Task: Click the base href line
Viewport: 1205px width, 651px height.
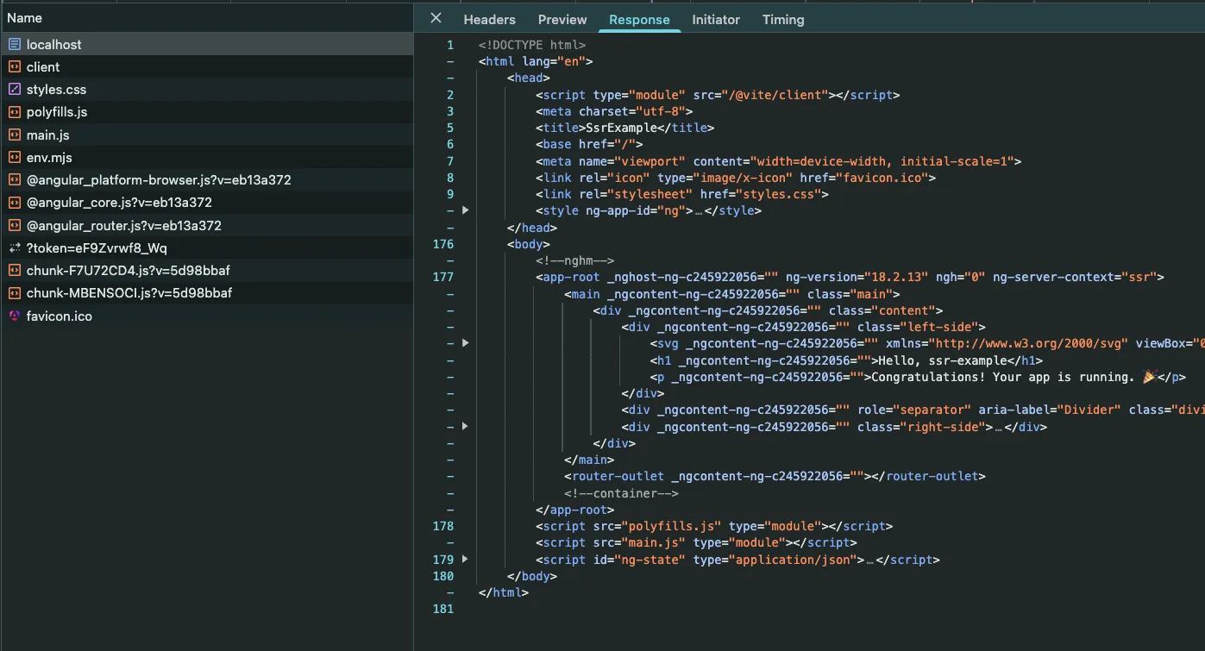Action: click(589, 144)
